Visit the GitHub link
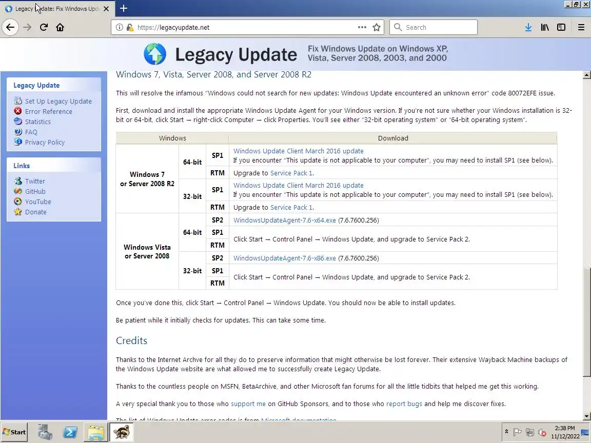 pyautogui.click(x=35, y=191)
